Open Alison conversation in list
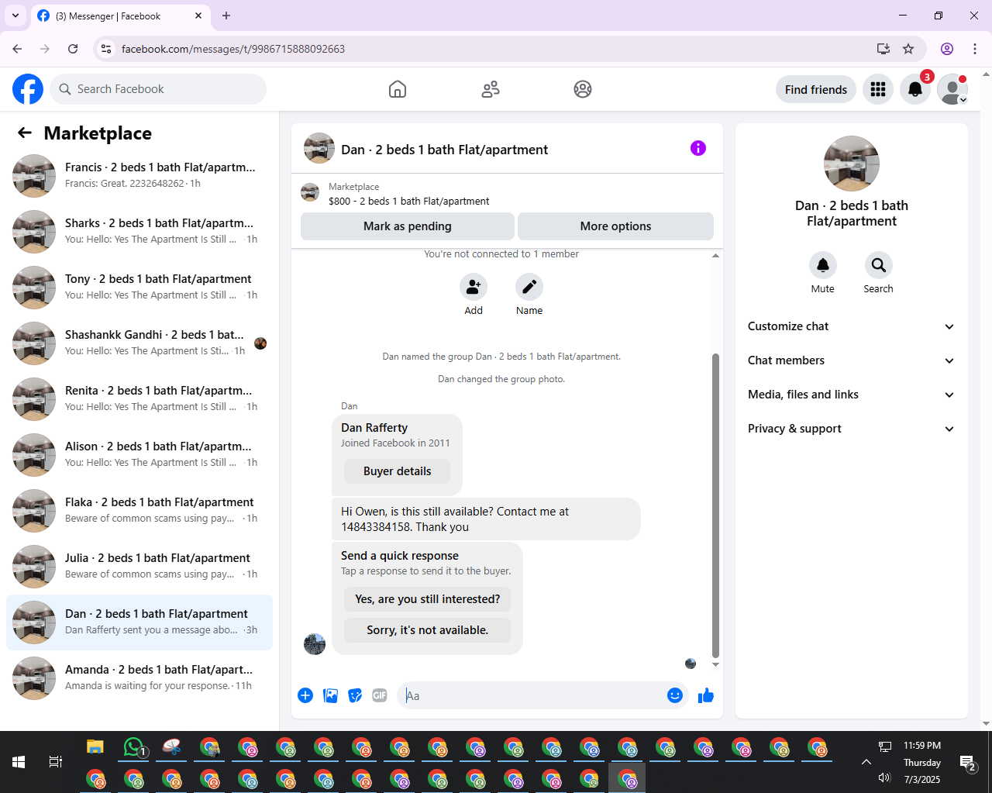 point(139,455)
